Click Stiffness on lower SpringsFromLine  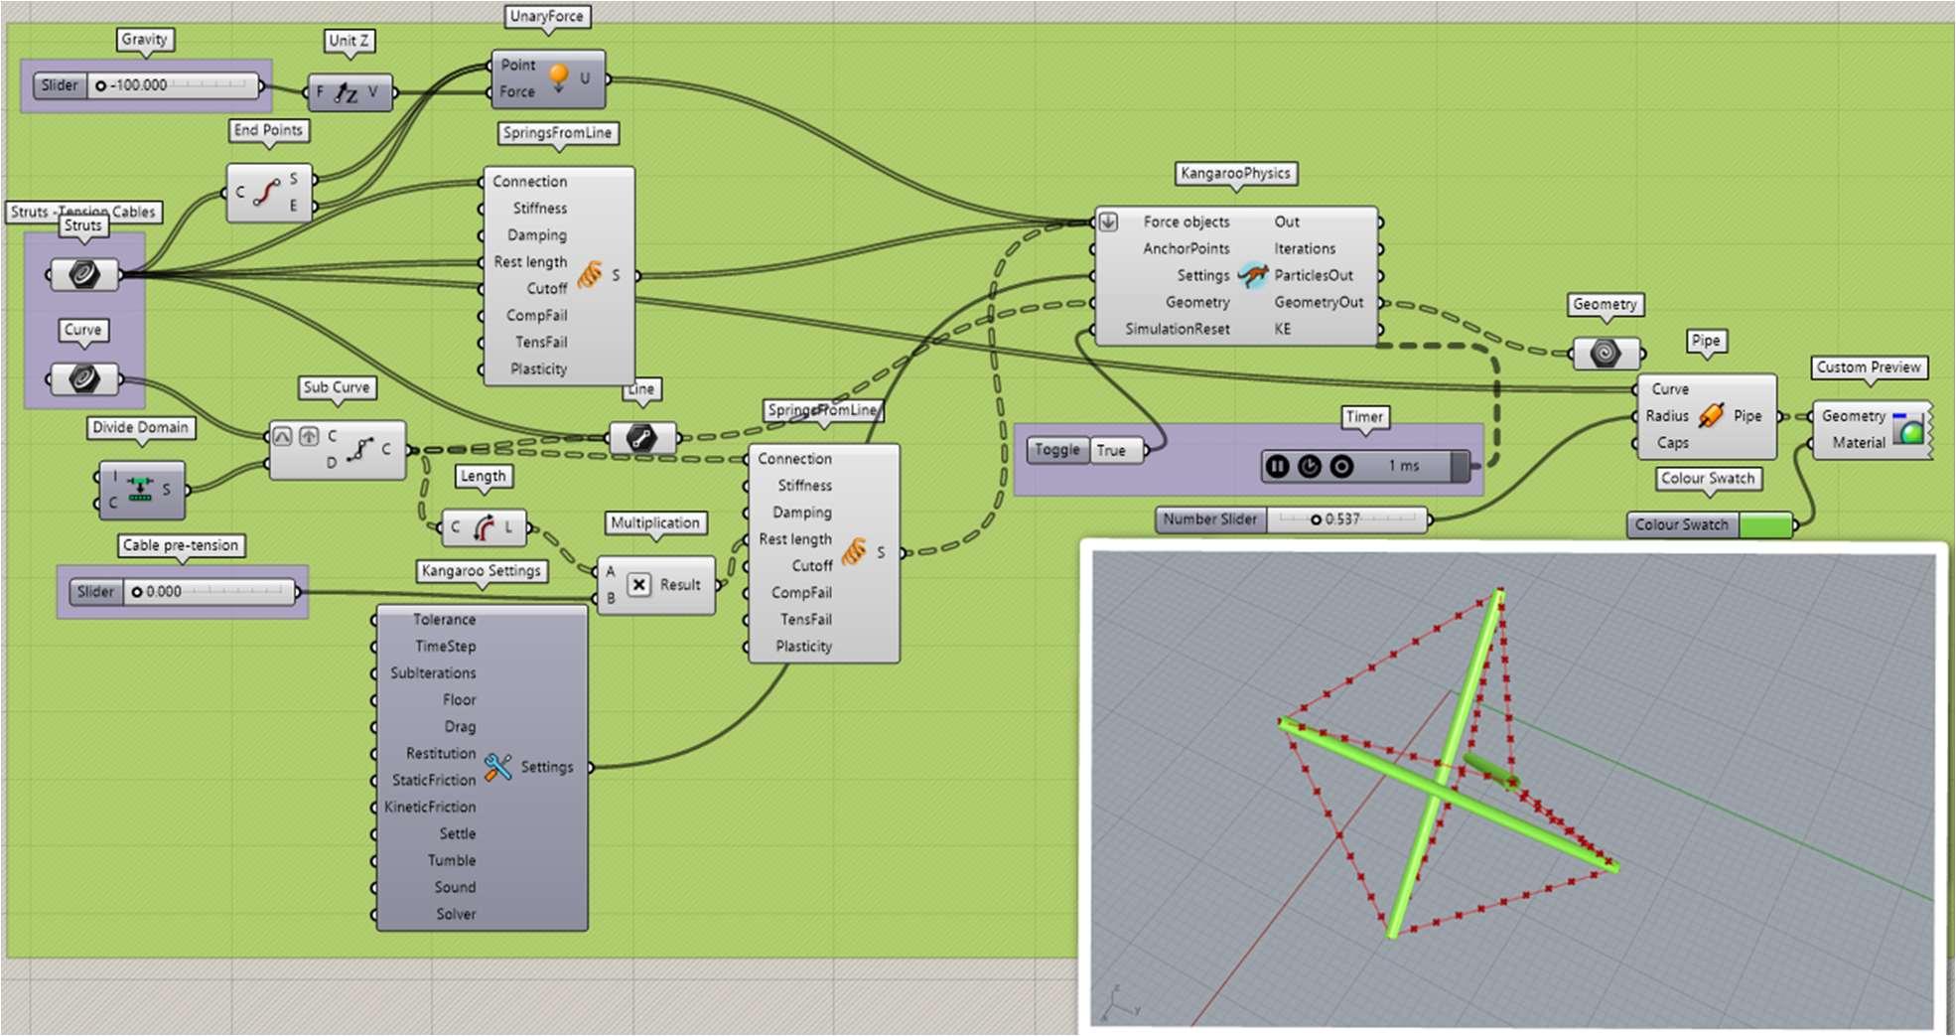pyautogui.click(x=804, y=486)
